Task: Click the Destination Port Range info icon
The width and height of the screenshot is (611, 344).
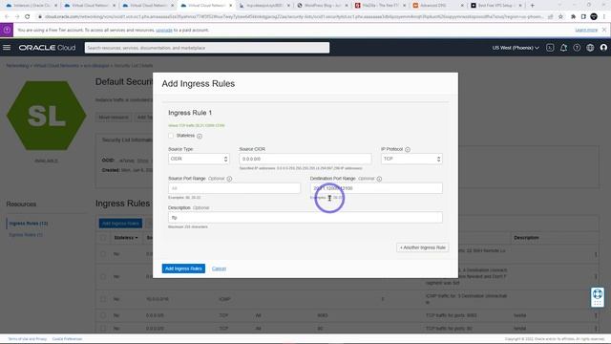Action: pyautogui.click(x=379, y=179)
